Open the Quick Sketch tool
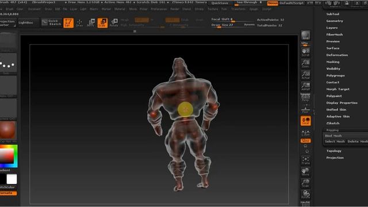 [x=51, y=22]
